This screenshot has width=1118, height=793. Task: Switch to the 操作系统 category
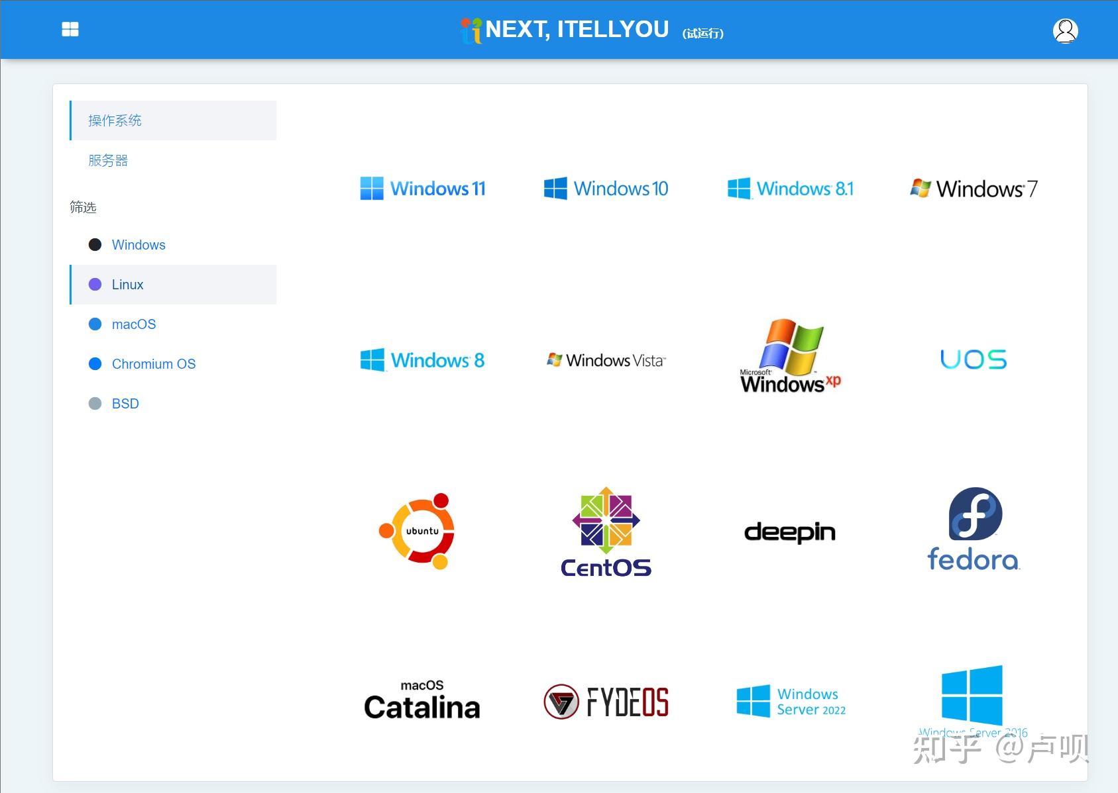click(x=173, y=120)
